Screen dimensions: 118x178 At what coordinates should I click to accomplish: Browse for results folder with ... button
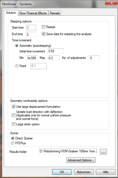pos(103,152)
